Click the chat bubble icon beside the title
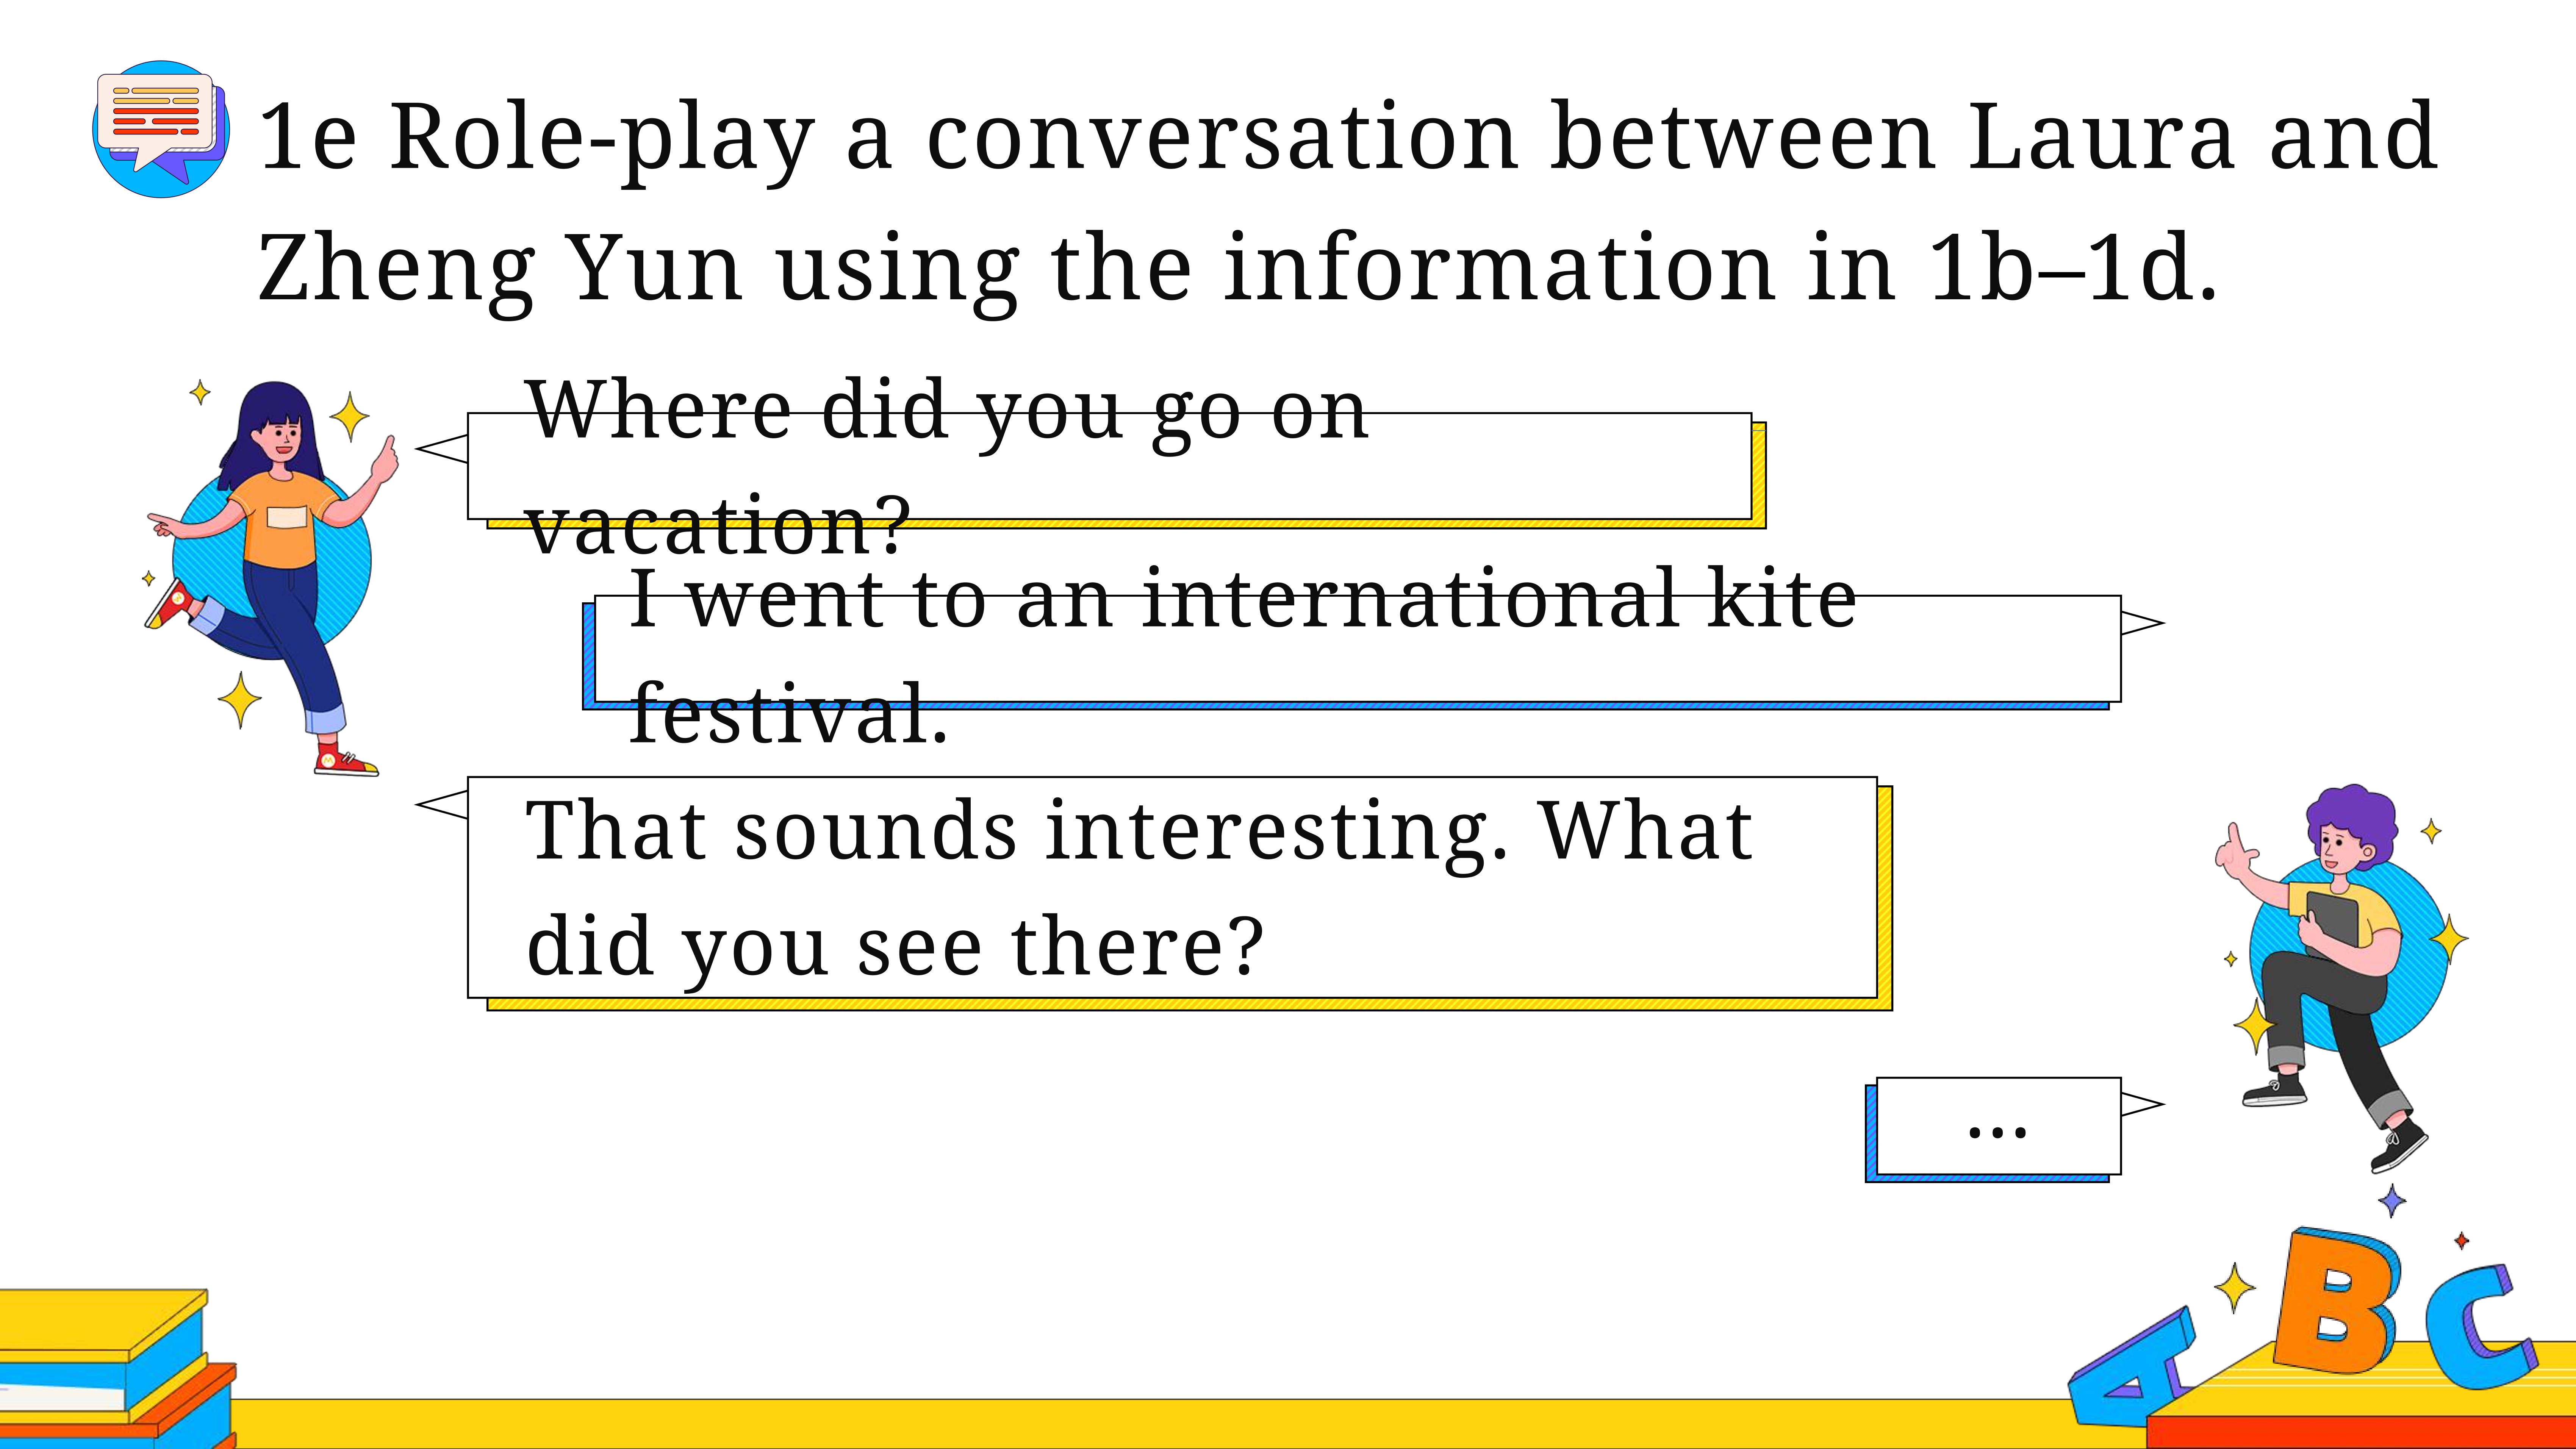This screenshot has width=2576, height=1449. tap(161, 128)
